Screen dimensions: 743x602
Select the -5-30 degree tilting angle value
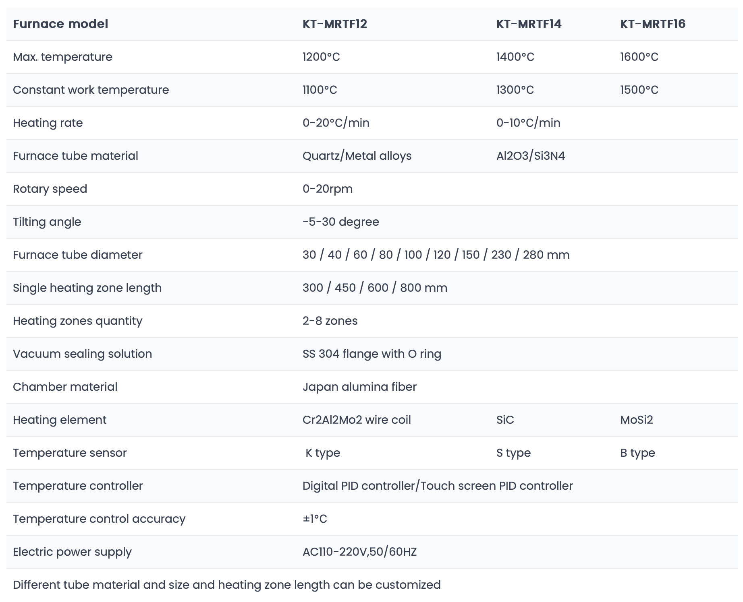[341, 222]
